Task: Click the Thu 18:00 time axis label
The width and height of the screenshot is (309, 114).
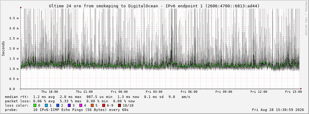Action: pos(50,92)
